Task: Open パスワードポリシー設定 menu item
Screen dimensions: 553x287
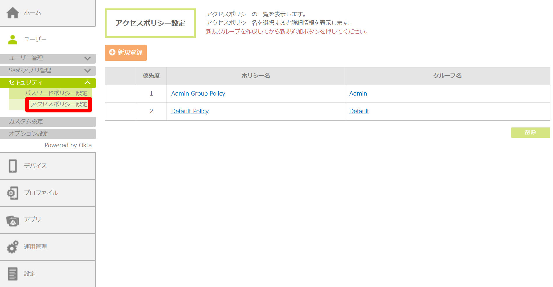Action: tap(56, 93)
